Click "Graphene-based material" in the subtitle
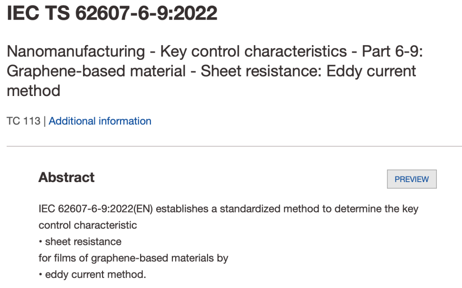Viewport: 462px width, 288px height. point(96,71)
